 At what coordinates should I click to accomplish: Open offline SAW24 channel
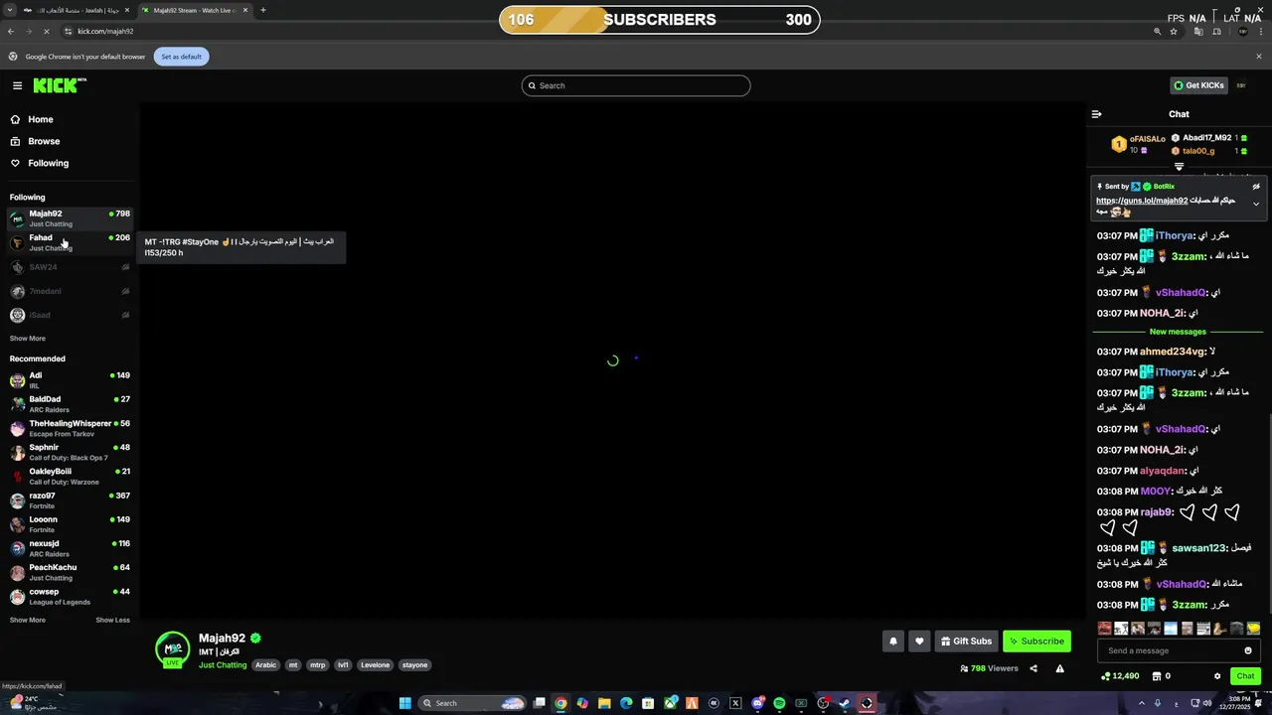70,267
